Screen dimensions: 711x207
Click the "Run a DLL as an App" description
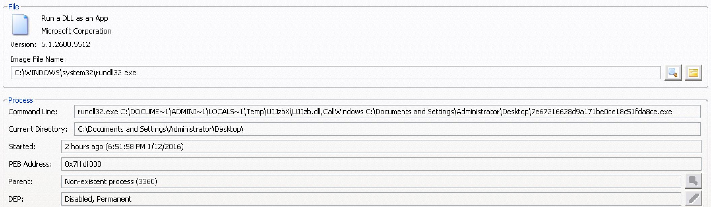pyautogui.click(x=74, y=18)
